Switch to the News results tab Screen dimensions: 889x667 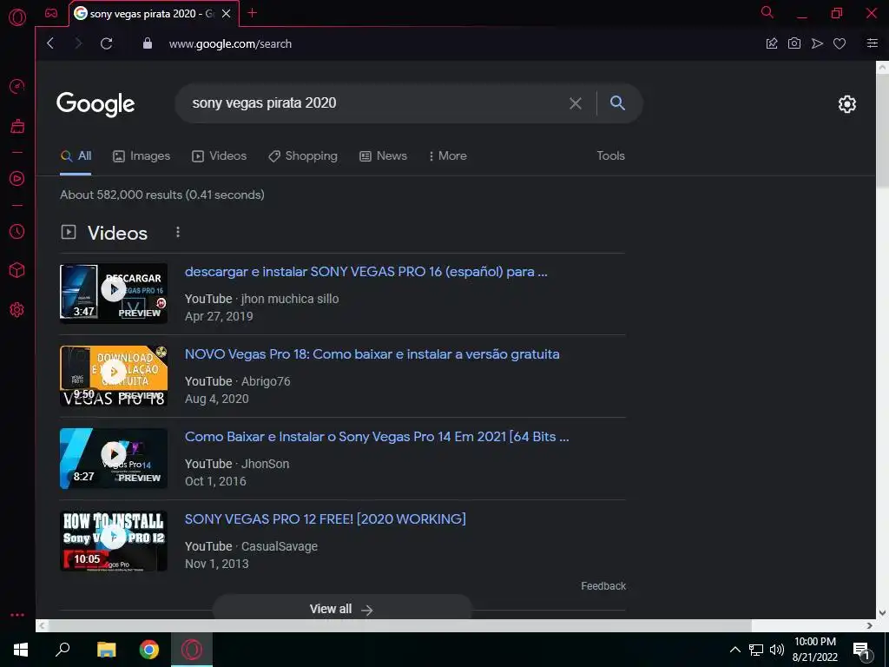[x=383, y=156]
